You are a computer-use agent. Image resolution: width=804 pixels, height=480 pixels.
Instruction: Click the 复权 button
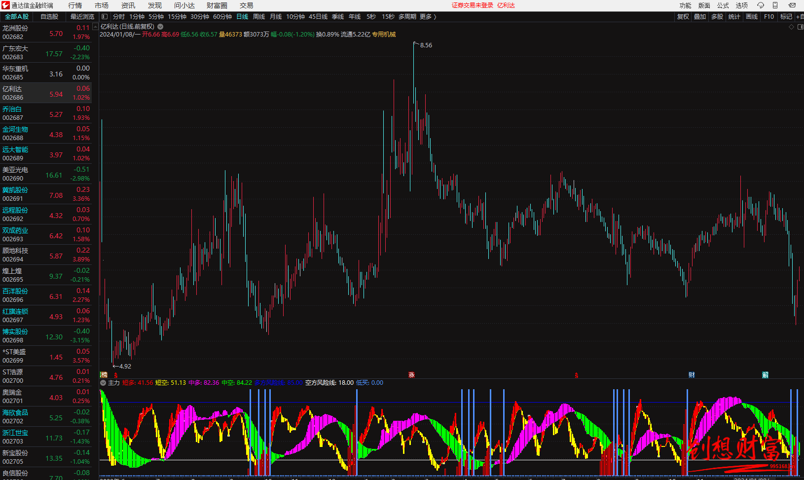click(x=683, y=17)
